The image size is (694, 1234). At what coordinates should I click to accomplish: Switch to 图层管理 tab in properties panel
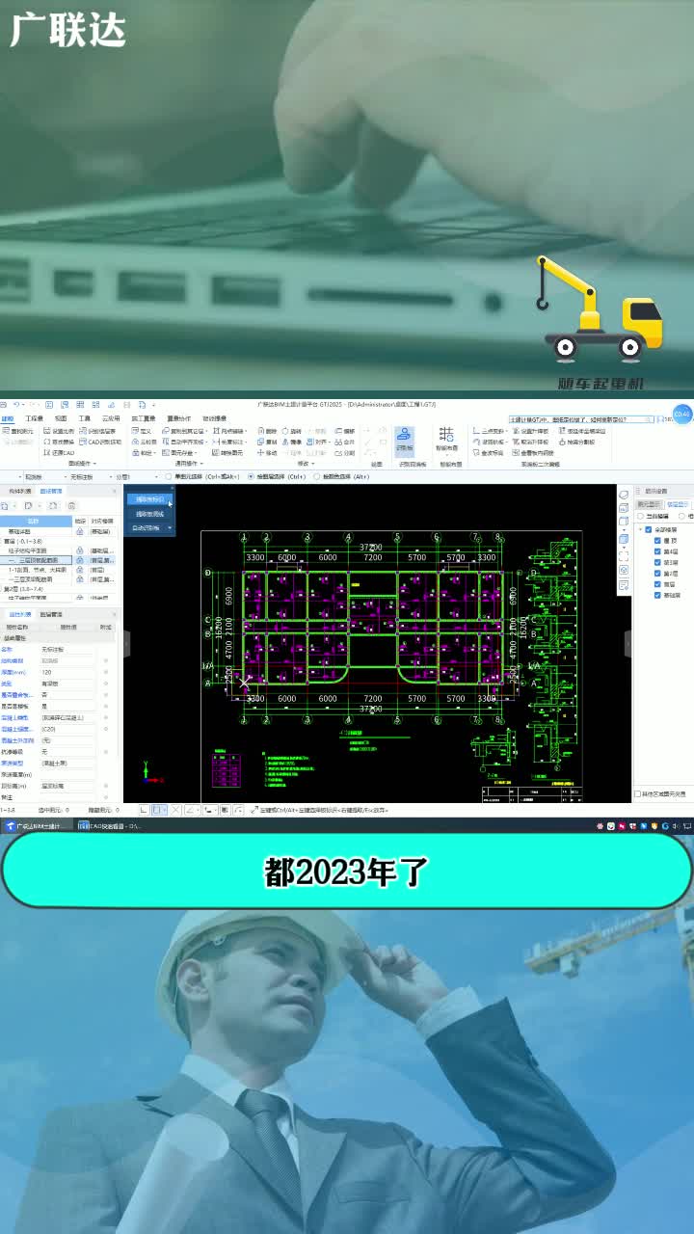point(50,614)
